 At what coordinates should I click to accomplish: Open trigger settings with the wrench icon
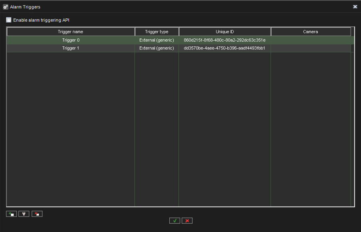(24, 214)
